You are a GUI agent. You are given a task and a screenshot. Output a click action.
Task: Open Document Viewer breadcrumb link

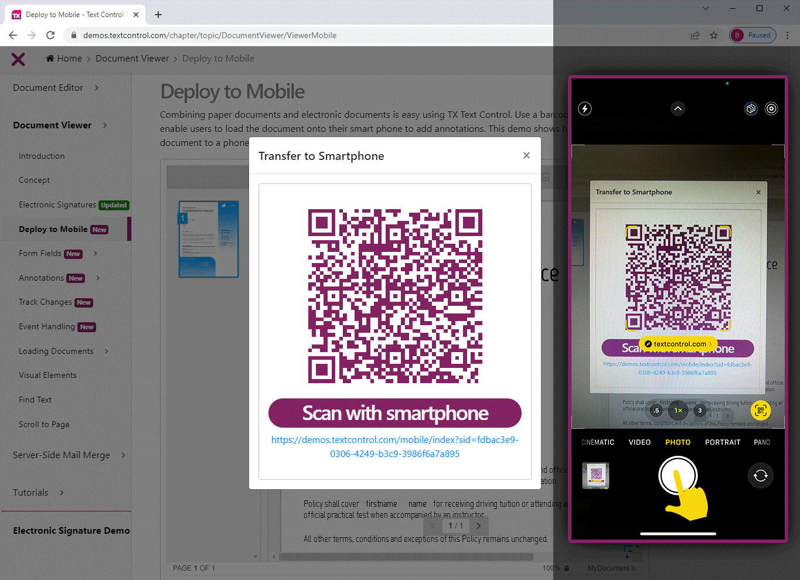132,59
